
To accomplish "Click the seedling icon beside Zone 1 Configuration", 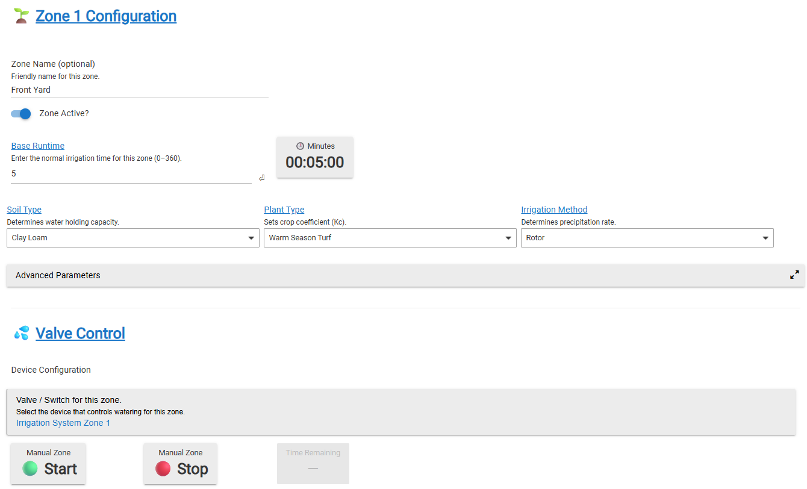I will click(22, 16).
